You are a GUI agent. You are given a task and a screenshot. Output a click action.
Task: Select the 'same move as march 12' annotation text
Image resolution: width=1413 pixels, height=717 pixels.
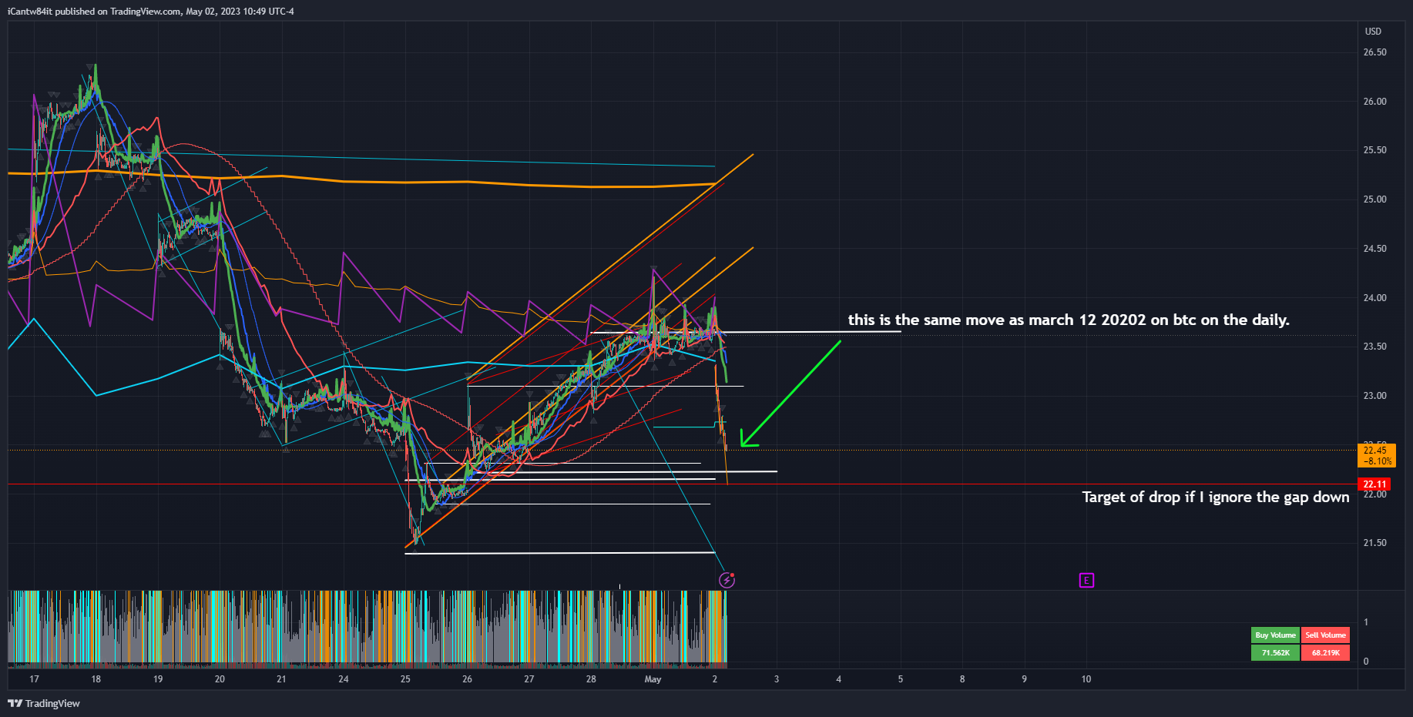point(1069,320)
